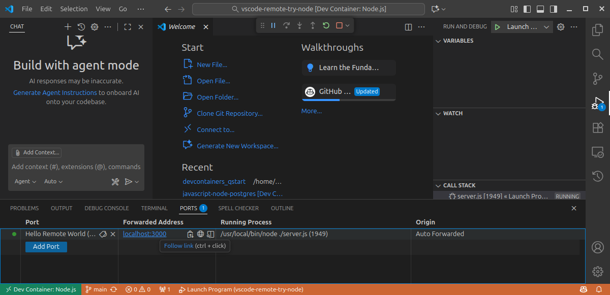Open the Search view in activity bar
Viewport: 610px width, 295px height.
pos(598,54)
